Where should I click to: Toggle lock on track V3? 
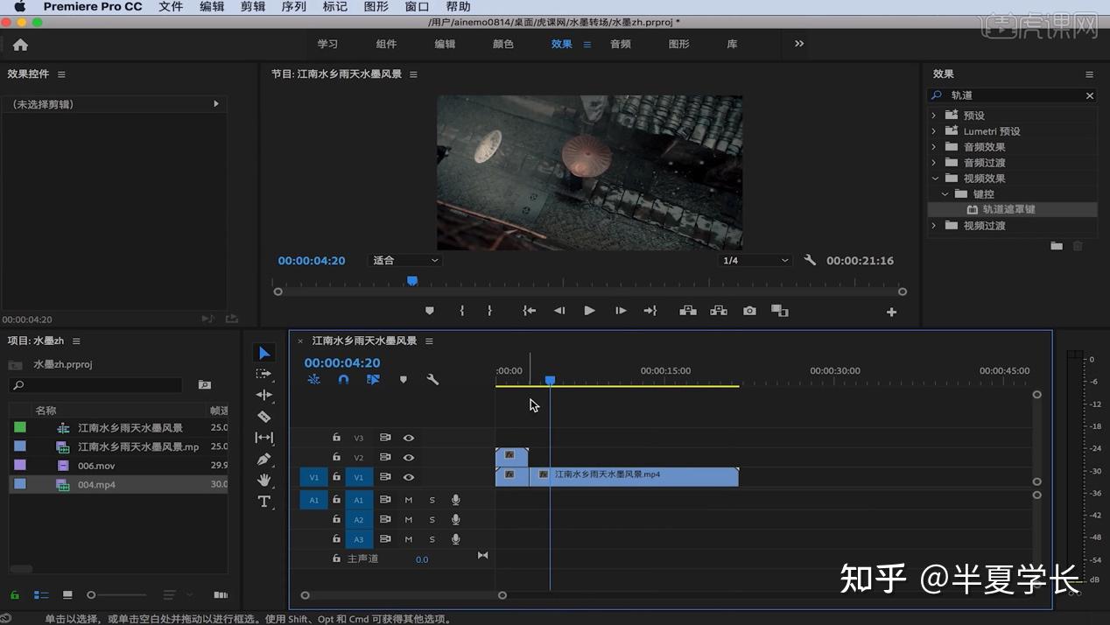coord(336,438)
